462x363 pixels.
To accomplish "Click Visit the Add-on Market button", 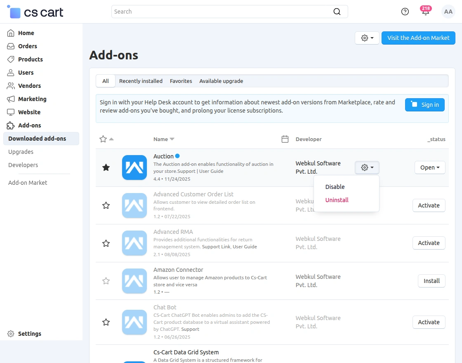I will point(418,38).
